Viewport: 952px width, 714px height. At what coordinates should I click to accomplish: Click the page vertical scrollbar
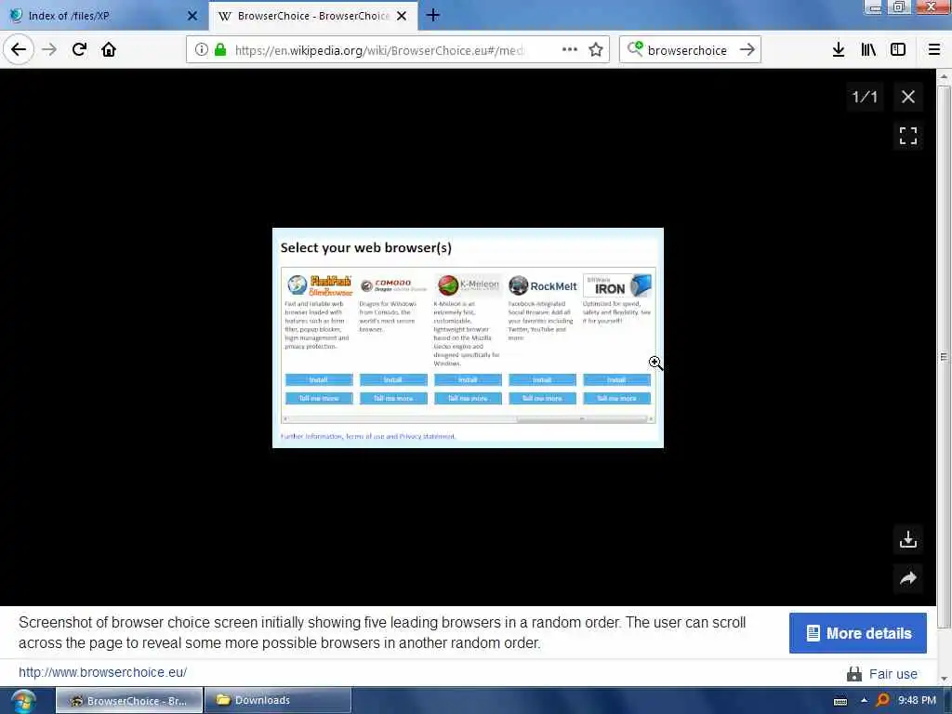(x=944, y=357)
